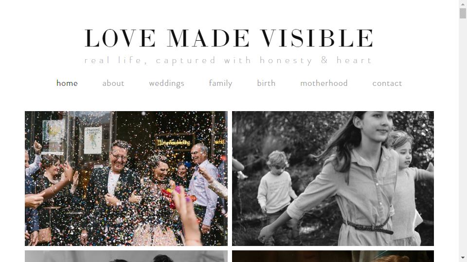Open the partially visible bottom-left grayscale photo
The height and width of the screenshot is (262, 467).
(x=126, y=256)
